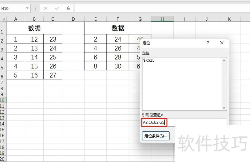The width and height of the screenshot is (250, 162).
Task: Select row 15 header
Action: (x=3, y=129)
